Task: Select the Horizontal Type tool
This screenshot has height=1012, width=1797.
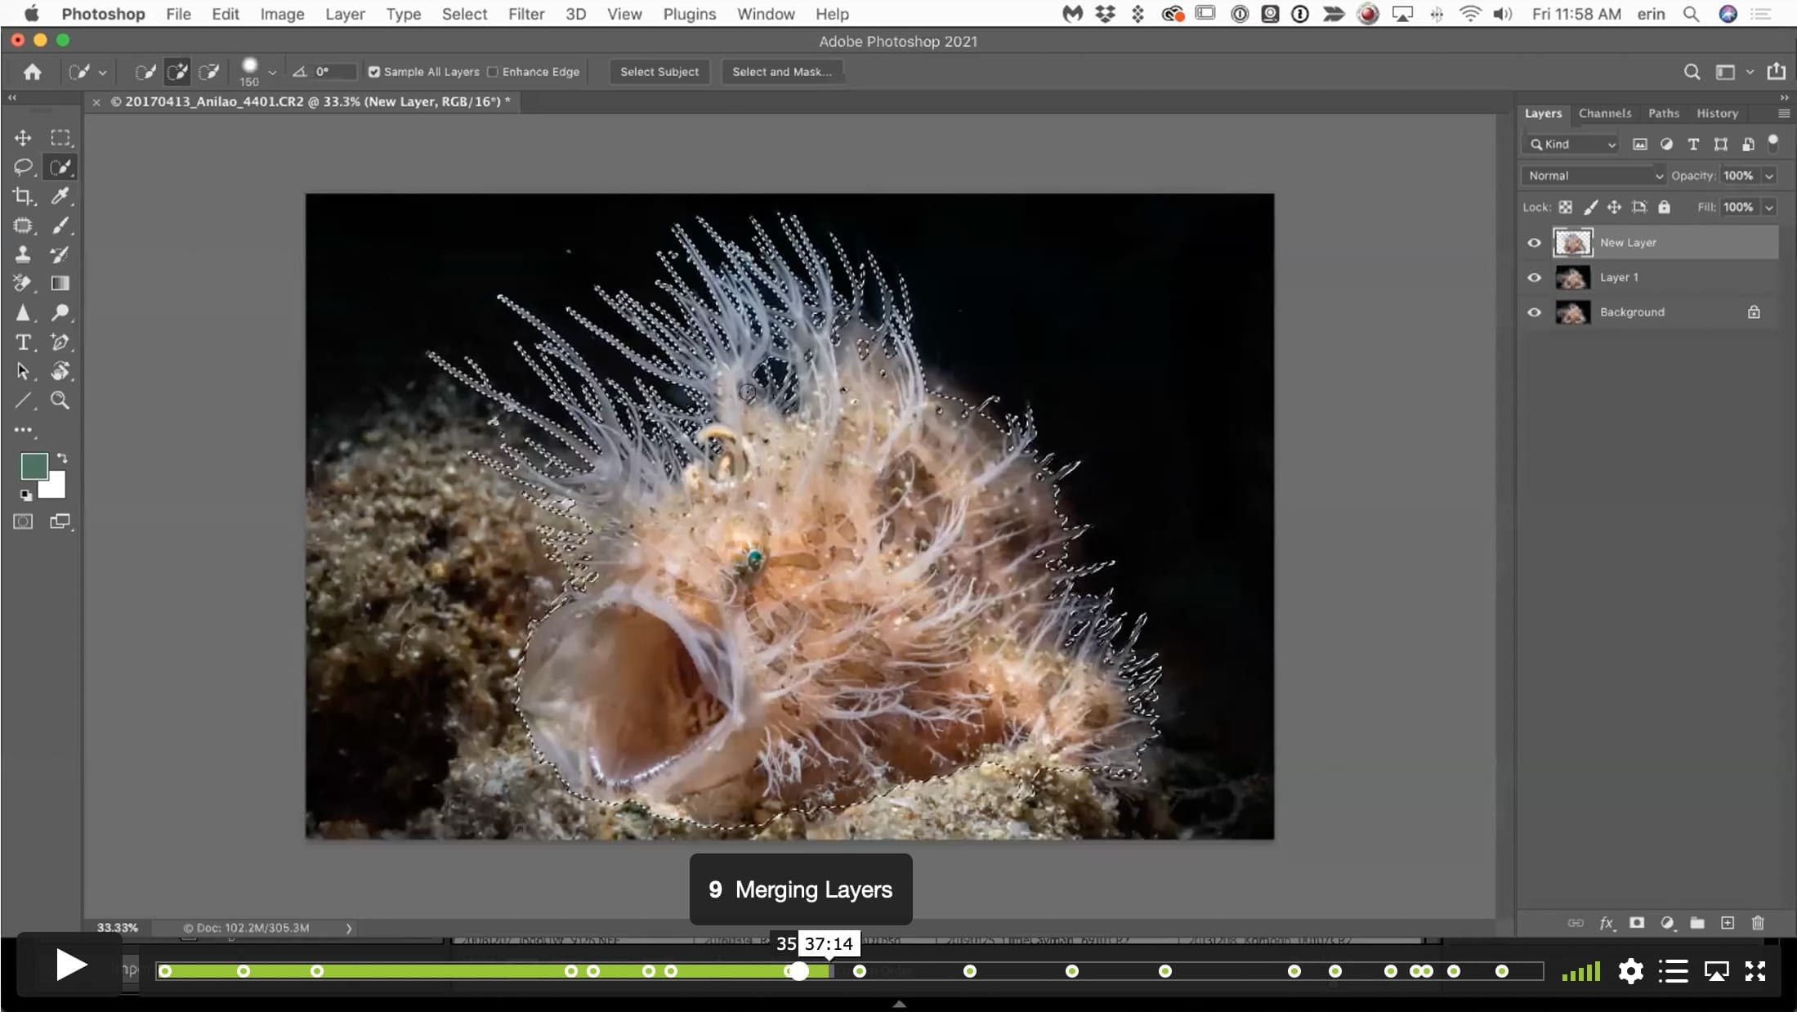Action: click(x=23, y=342)
